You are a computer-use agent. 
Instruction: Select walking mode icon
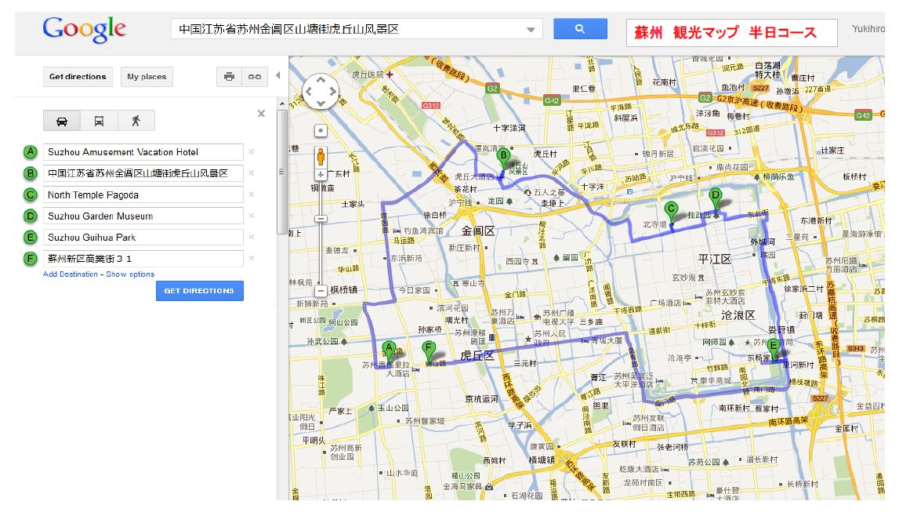(136, 121)
